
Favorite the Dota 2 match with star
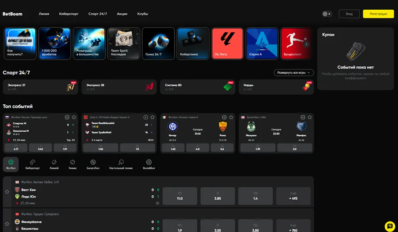click(x=153, y=117)
